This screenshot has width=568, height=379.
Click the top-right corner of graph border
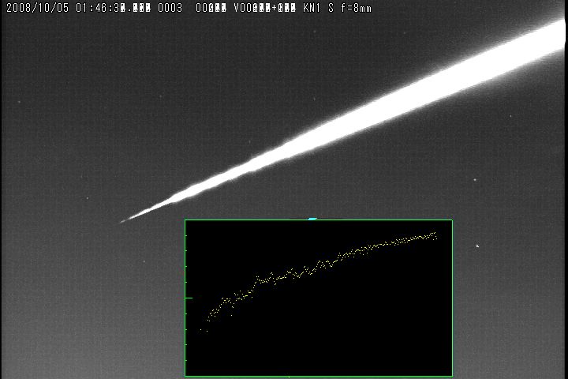click(452, 220)
